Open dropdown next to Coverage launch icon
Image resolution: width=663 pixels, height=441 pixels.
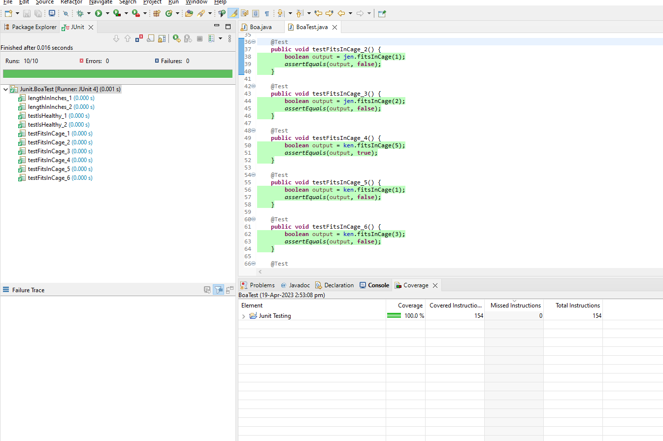coord(126,13)
